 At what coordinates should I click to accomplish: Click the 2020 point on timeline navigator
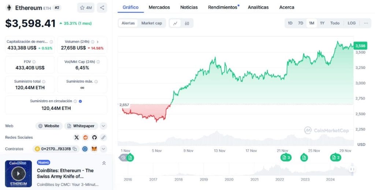click(x=229, y=179)
